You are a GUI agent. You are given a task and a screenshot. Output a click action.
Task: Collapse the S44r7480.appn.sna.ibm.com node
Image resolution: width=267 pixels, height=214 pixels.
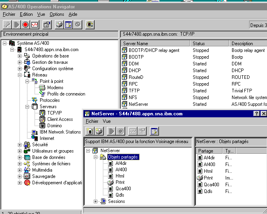[x=12, y=50]
